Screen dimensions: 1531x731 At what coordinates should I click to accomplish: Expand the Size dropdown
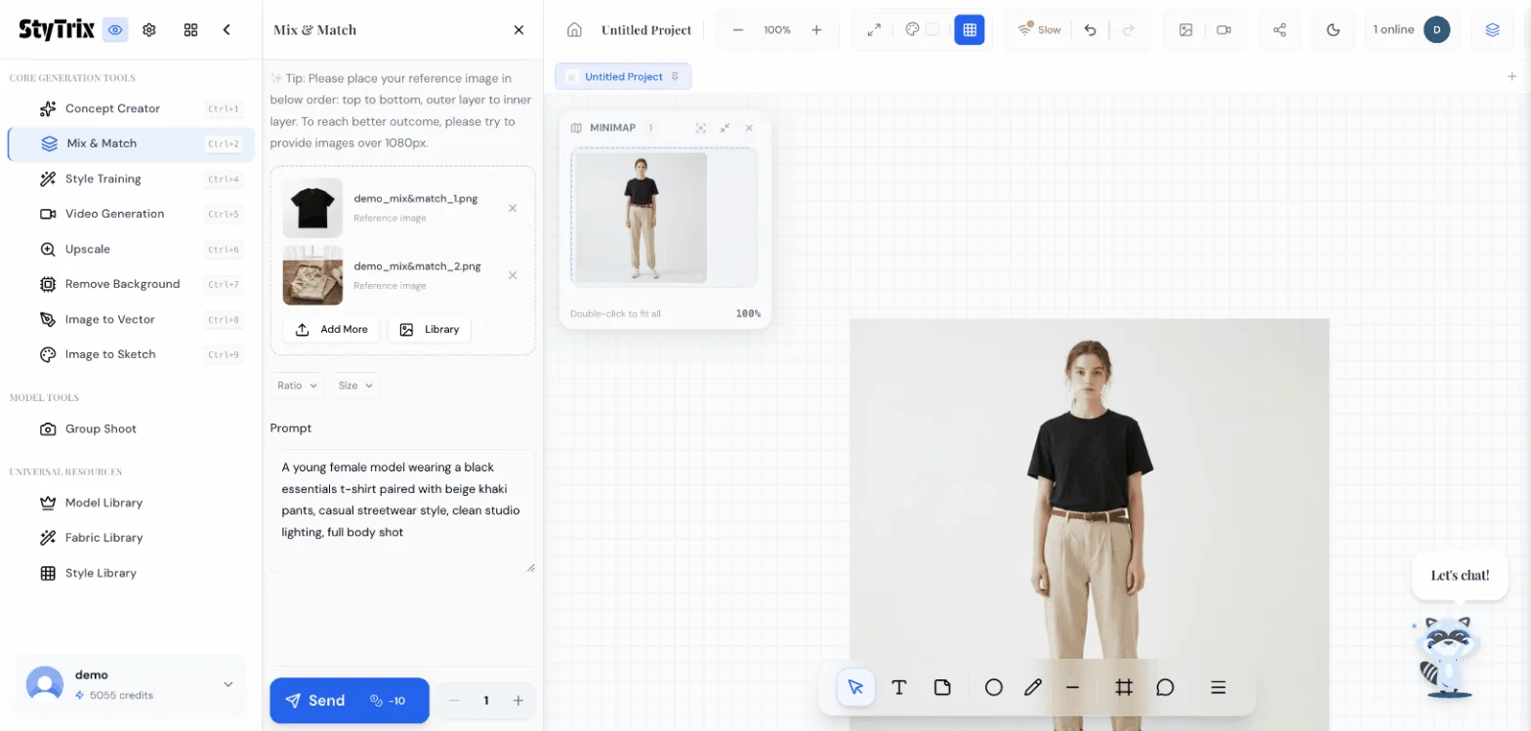pyautogui.click(x=355, y=386)
